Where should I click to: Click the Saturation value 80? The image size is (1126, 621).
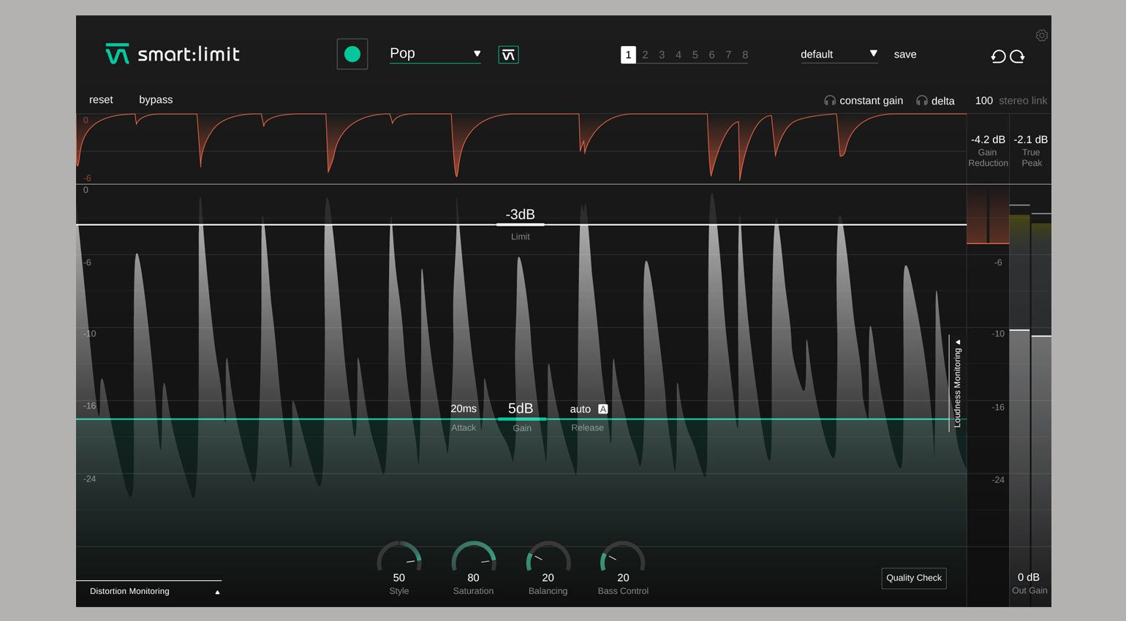coord(473,578)
